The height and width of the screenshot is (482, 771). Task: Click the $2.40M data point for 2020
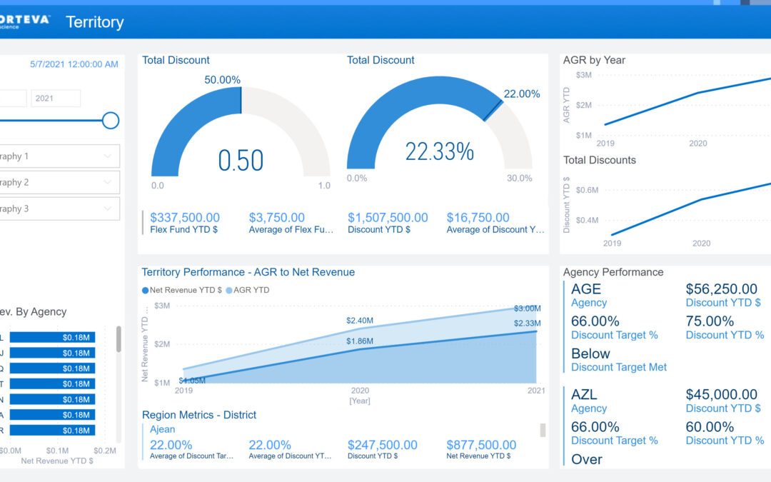[361, 329]
